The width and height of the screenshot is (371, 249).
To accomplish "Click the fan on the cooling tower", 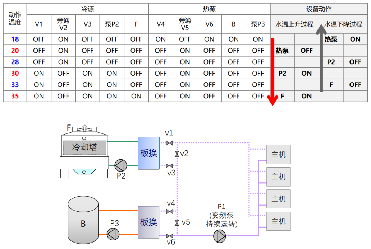I will point(84,128).
